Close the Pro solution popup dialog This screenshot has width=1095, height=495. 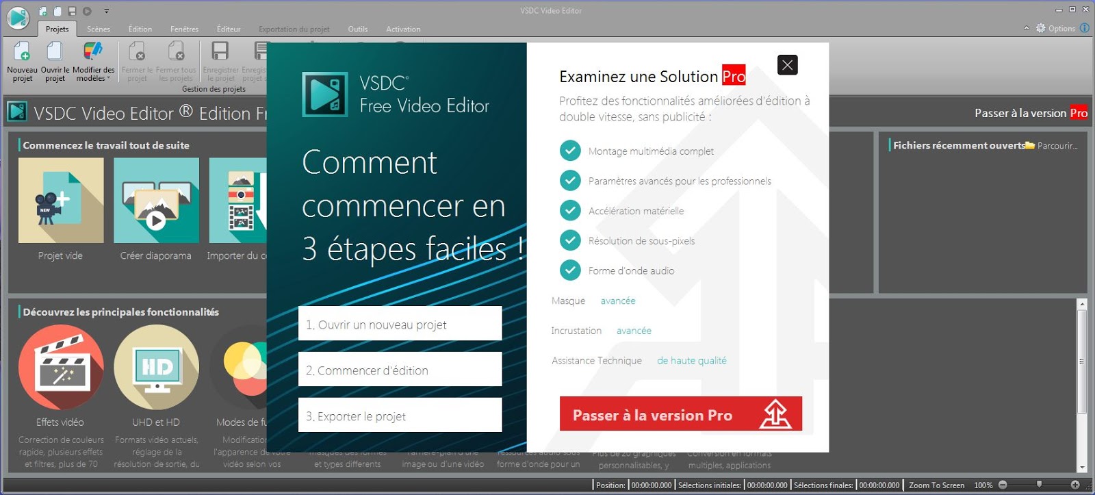[788, 65]
